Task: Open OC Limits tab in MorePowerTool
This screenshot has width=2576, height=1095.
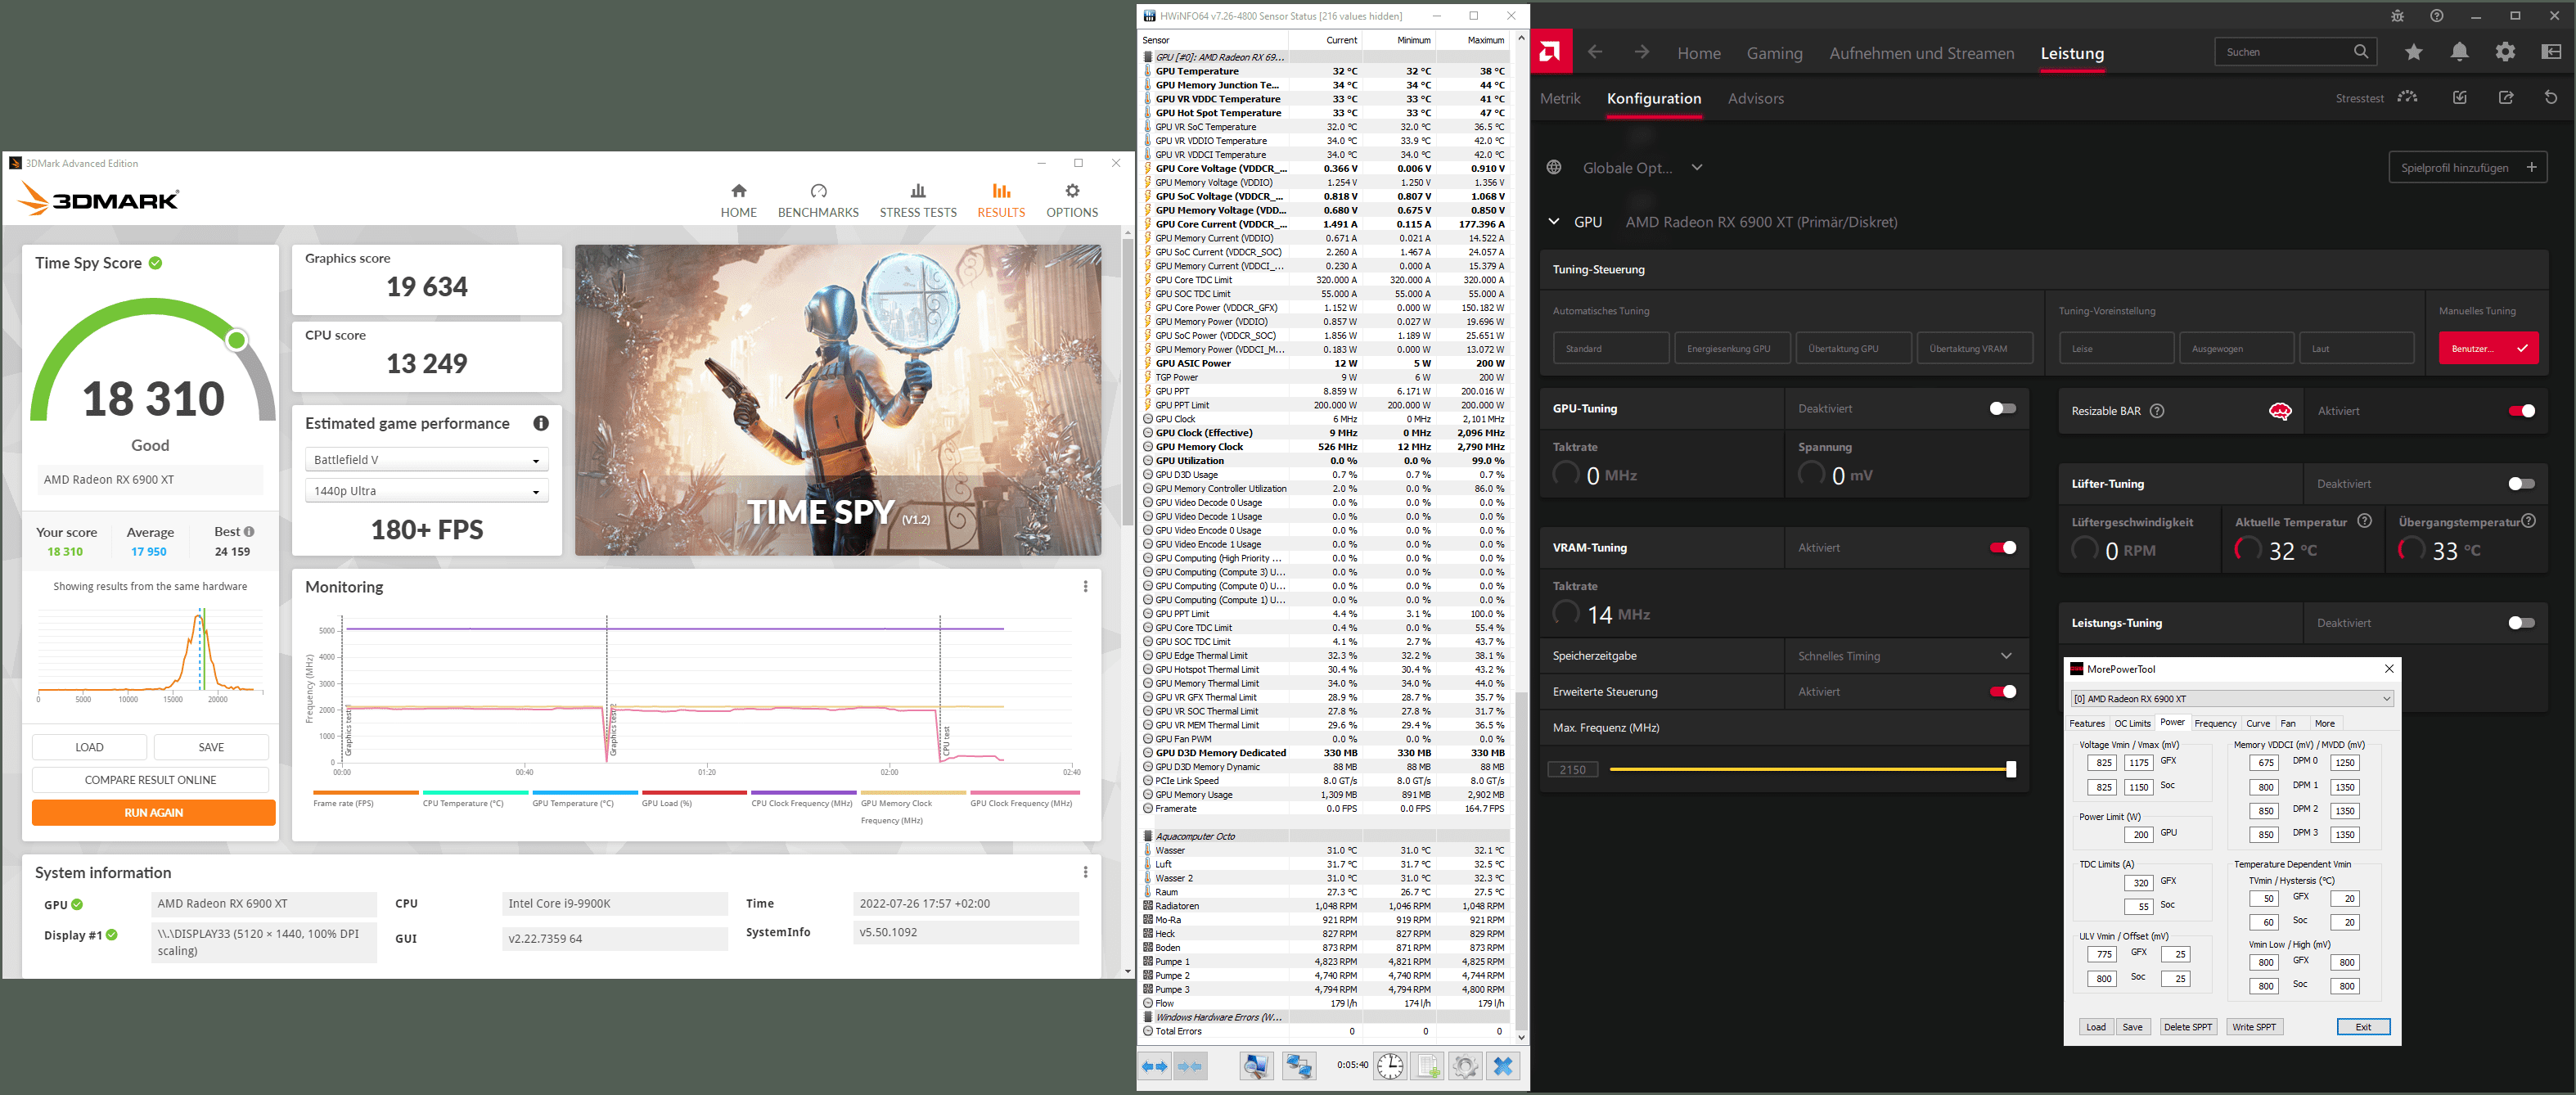Action: 2132,723
